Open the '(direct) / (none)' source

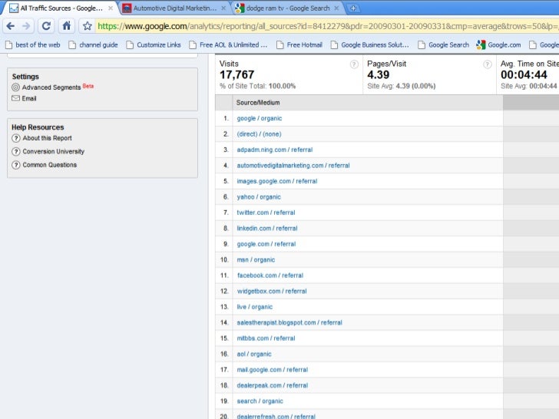(x=259, y=134)
